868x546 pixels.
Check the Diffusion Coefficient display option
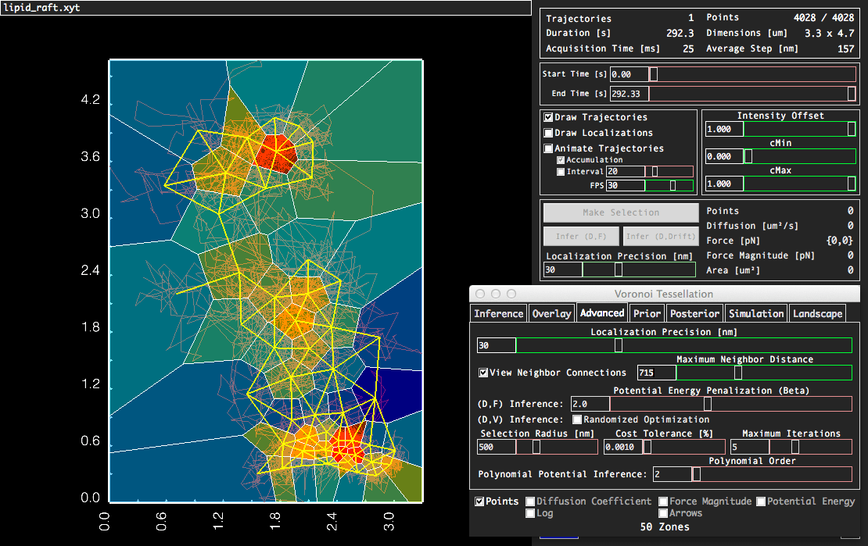pos(531,501)
